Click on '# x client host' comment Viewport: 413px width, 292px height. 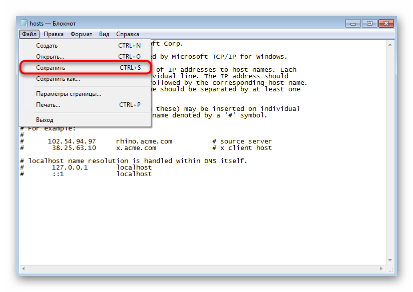pyautogui.click(x=242, y=148)
